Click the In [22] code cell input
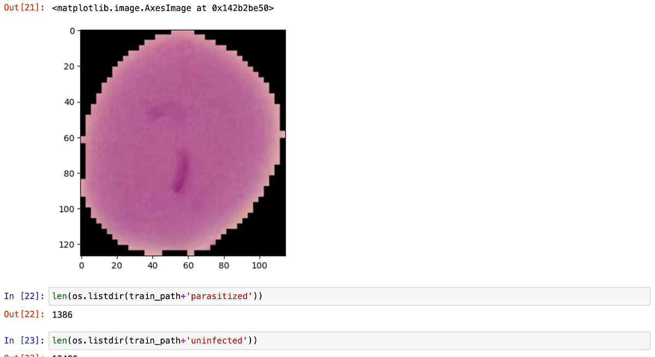Image resolution: width=655 pixels, height=357 pixels. coord(349,296)
